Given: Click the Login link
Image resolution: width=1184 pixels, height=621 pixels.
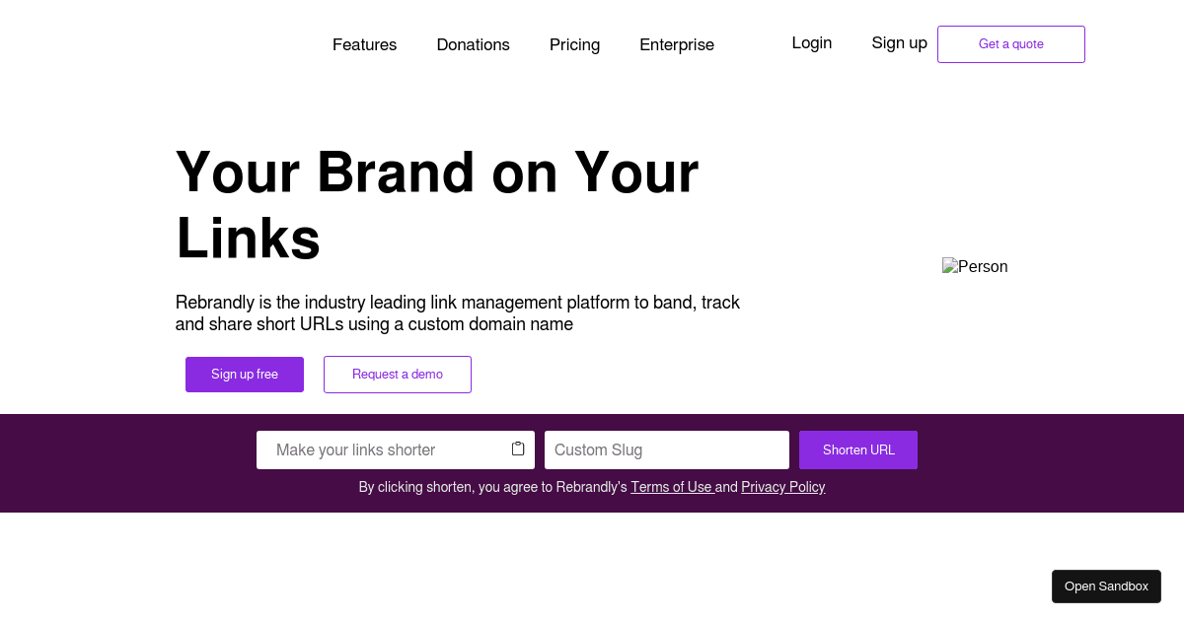Looking at the screenshot, I should 811,42.
